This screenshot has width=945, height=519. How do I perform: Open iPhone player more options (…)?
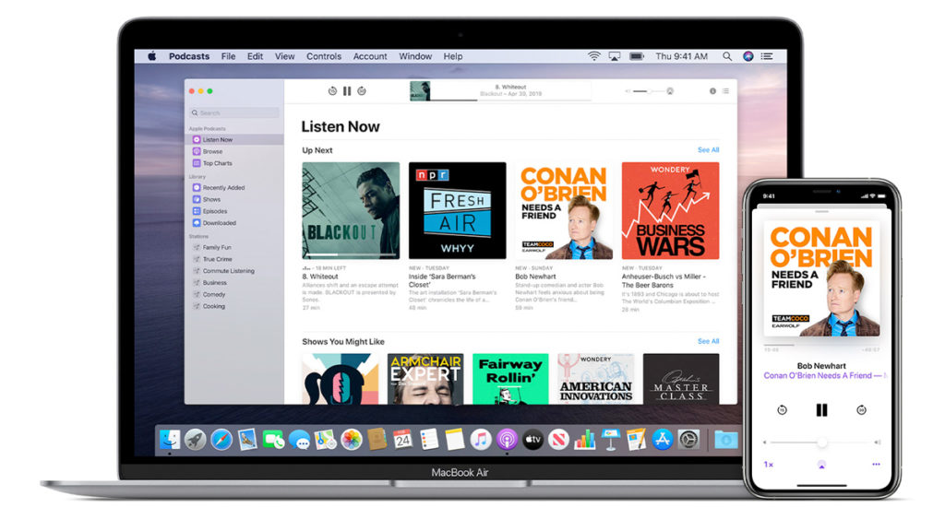tap(876, 465)
